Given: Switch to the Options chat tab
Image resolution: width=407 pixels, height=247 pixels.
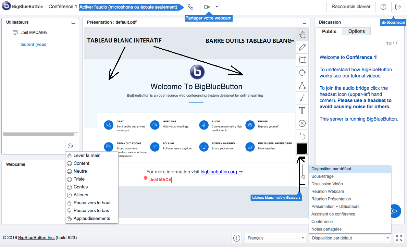Looking at the screenshot, I should [356, 32].
